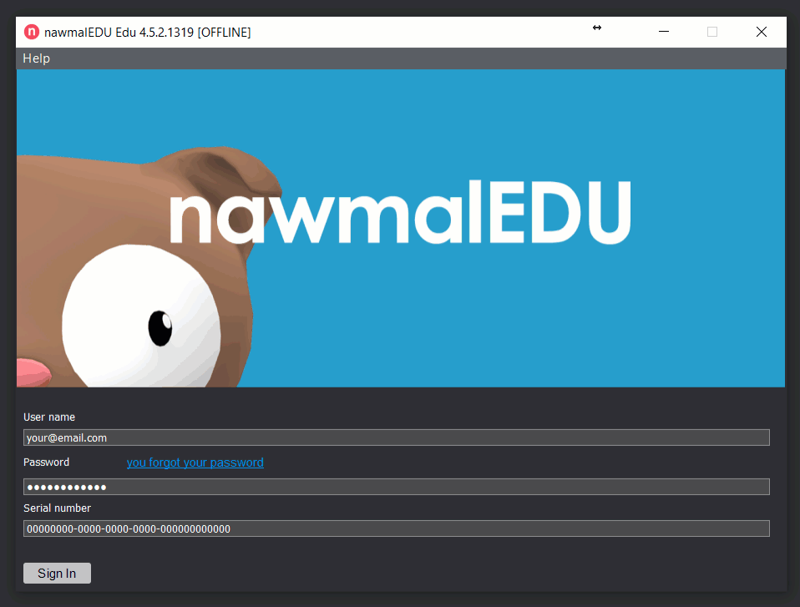800x607 pixels.
Task: Click the disabled maximize button
Action: 712,32
